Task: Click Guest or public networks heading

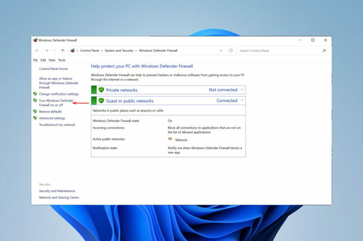Action: [x=129, y=101]
